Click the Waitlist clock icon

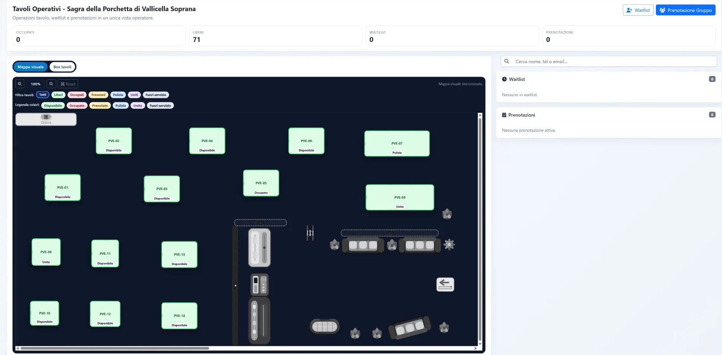504,79
